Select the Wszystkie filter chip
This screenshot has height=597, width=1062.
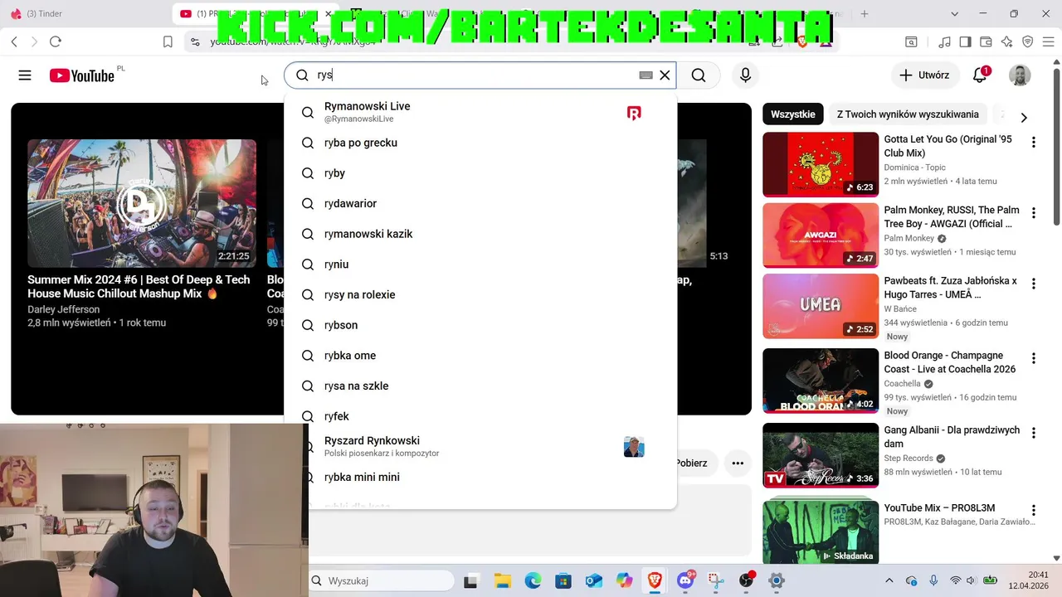point(792,114)
